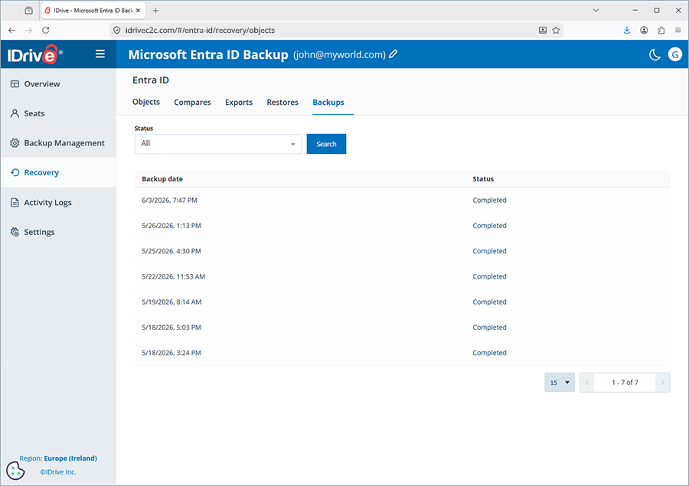The height and width of the screenshot is (486, 689).
Task: Switch to the Compares tab
Action: coord(192,102)
